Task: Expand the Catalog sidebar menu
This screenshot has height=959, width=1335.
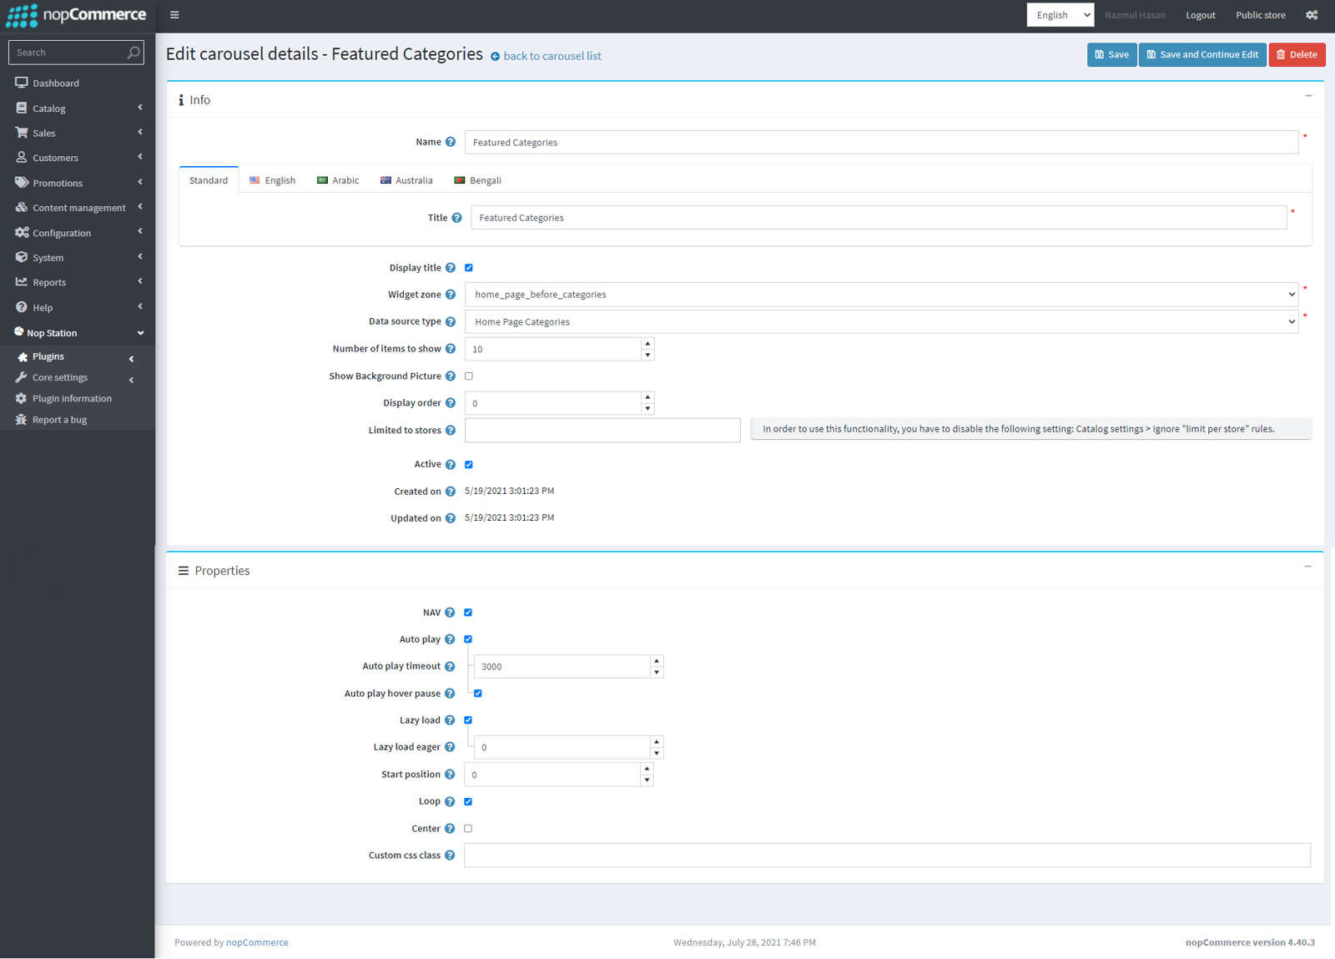Action: (x=78, y=109)
